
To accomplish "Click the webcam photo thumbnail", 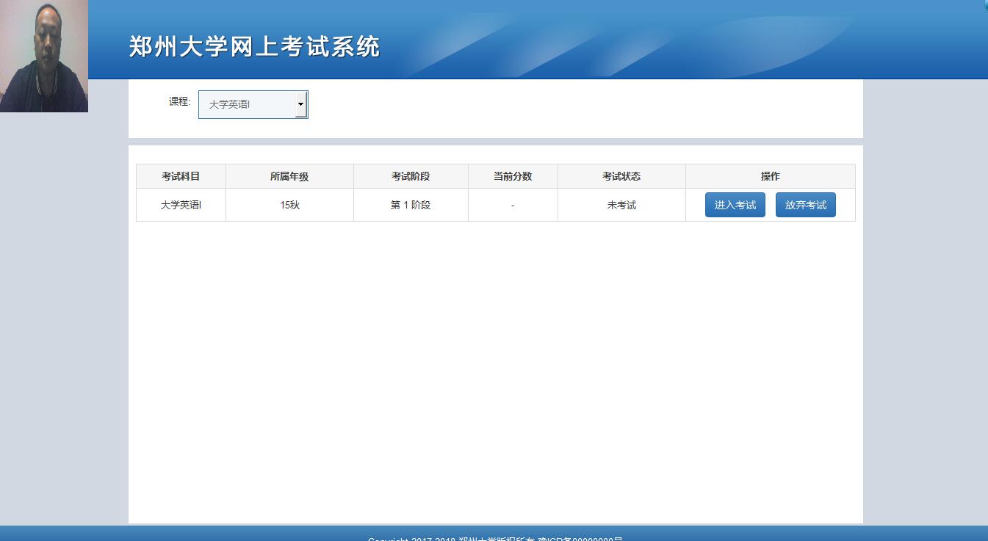I will (x=44, y=56).
